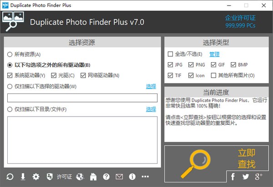Toggle the PNG file type checkbox
Viewport: 273px width, 187px height.
click(191, 65)
